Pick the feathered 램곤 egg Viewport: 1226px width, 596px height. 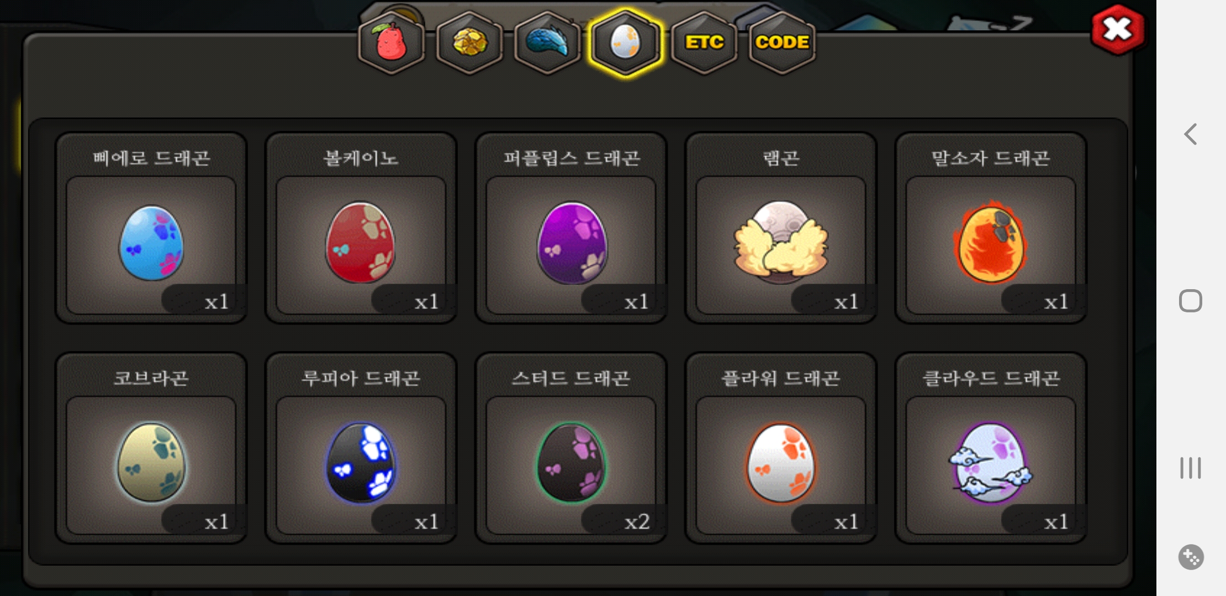[x=781, y=228]
